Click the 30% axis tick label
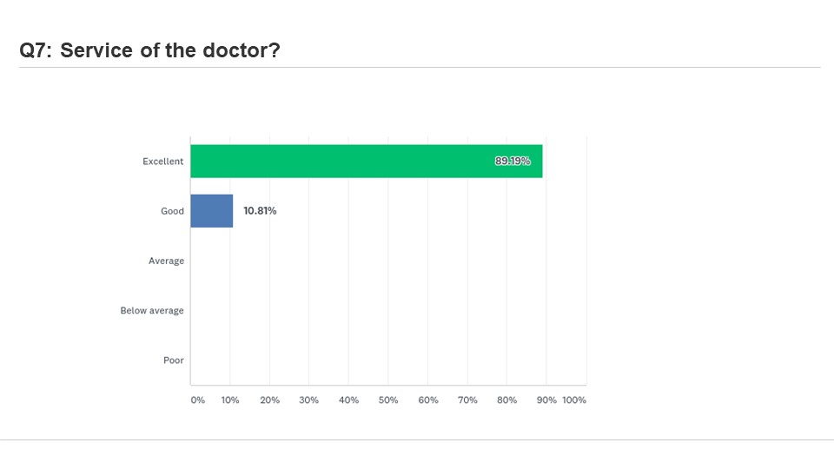Image resolution: width=834 pixels, height=469 pixels. 309,400
